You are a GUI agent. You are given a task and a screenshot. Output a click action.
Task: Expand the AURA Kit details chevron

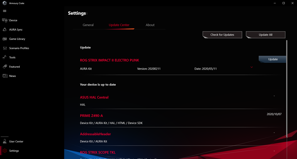pyautogui.click(x=251, y=67)
